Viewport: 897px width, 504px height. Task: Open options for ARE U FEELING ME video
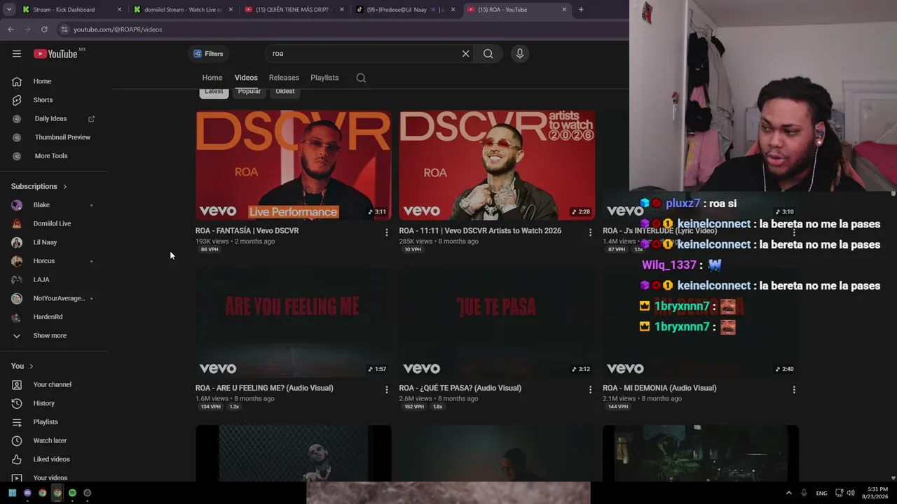click(x=386, y=390)
